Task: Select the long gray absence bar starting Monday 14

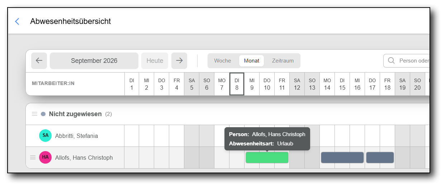Action: click(x=342, y=158)
